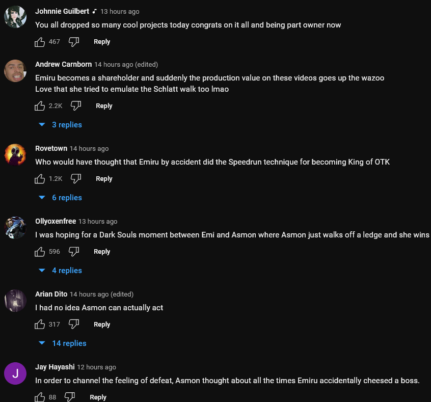Viewport: 431px width, 402px height.
Task: Show 14 replies under Arian Dito
Action: tap(63, 343)
